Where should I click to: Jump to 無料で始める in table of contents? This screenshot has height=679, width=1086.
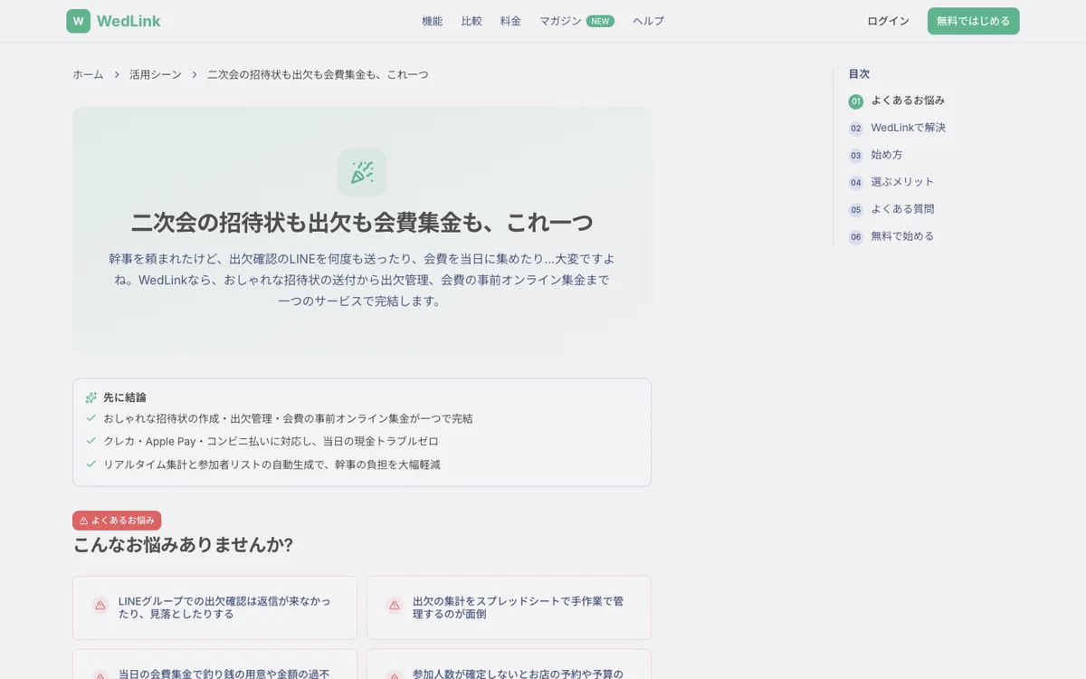point(902,236)
